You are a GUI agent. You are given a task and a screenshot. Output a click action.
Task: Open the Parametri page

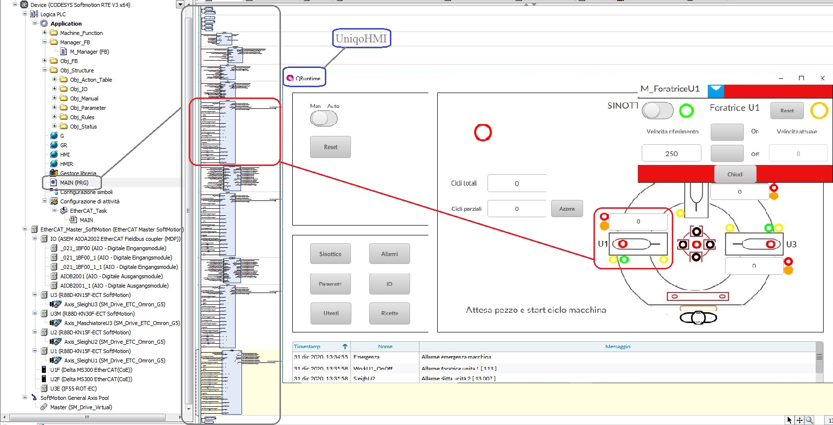pos(330,284)
